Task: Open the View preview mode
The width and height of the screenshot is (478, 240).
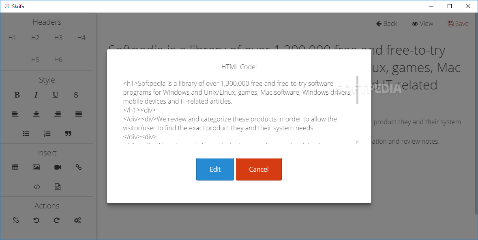Action: 422,24
